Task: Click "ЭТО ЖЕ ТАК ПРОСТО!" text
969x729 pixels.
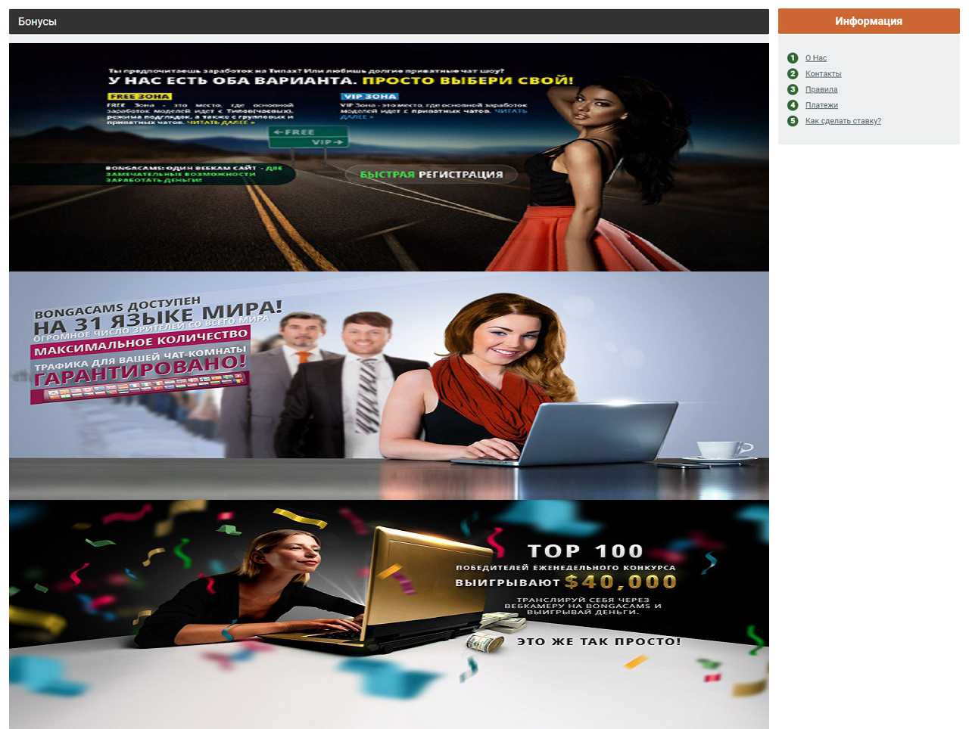Action: [x=599, y=641]
